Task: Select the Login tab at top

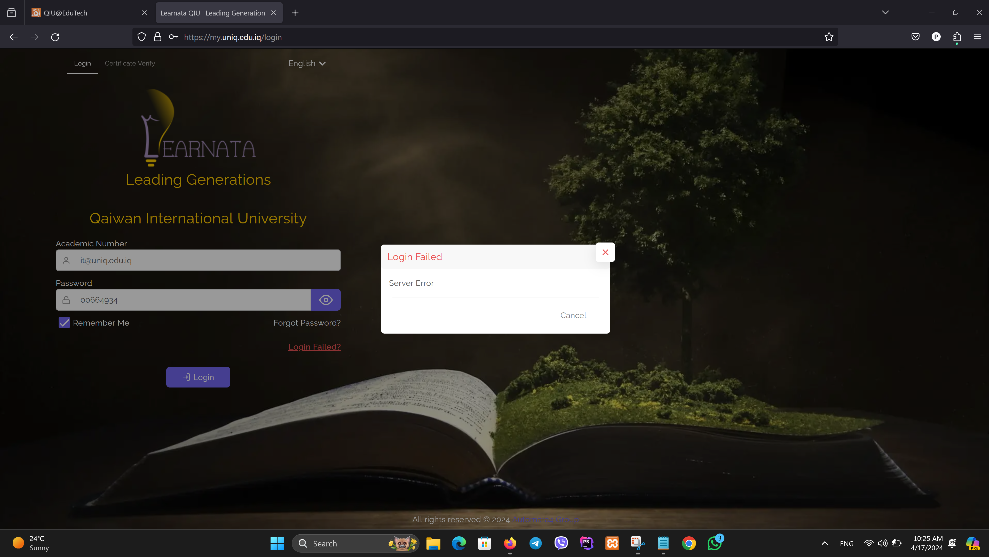Action: click(82, 63)
